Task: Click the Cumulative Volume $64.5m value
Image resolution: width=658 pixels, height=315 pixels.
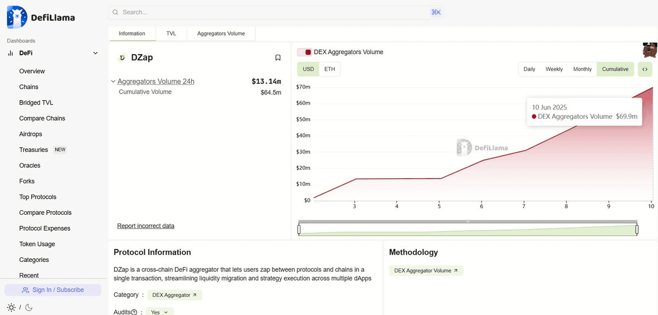Action: 271,92
